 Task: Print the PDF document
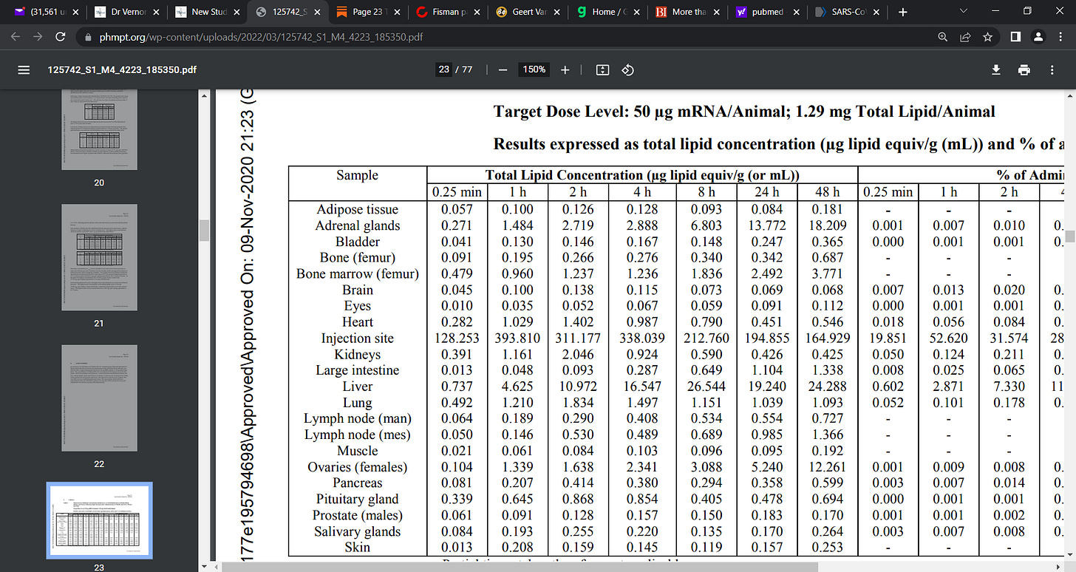[x=1024, y=69]
